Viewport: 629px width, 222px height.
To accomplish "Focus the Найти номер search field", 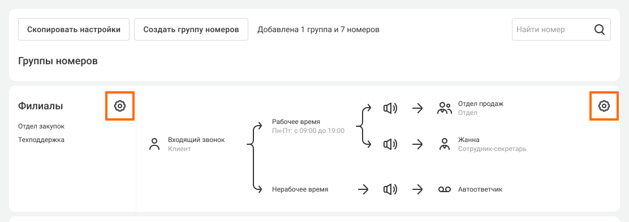I will (x=561, y=29).
